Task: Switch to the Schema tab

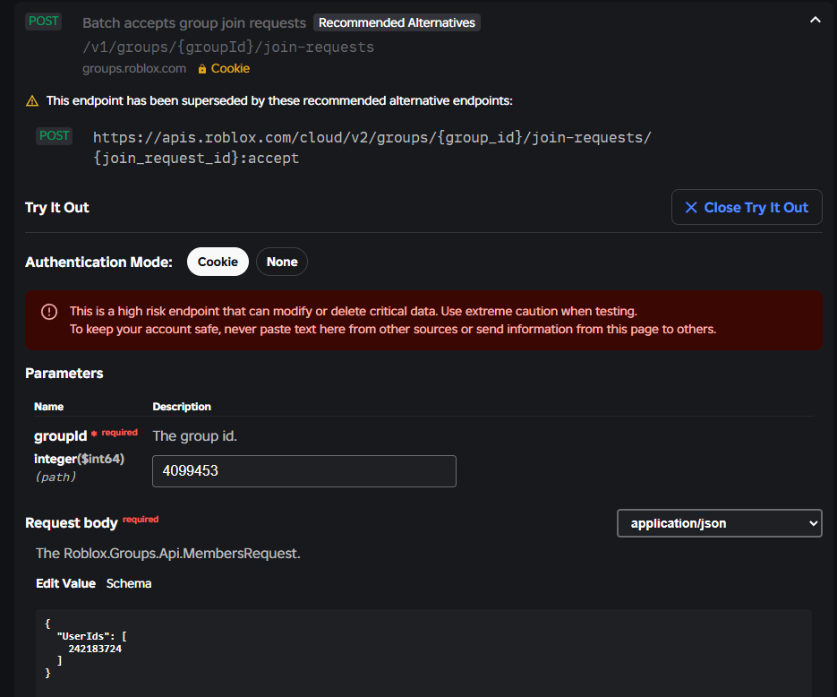Action: (x=129, y=583)
